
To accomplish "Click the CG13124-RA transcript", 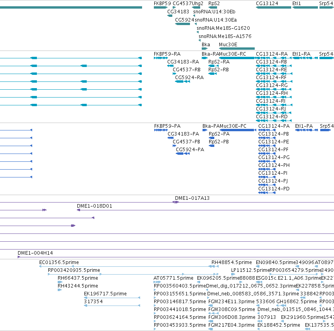I will coord(274,58).
